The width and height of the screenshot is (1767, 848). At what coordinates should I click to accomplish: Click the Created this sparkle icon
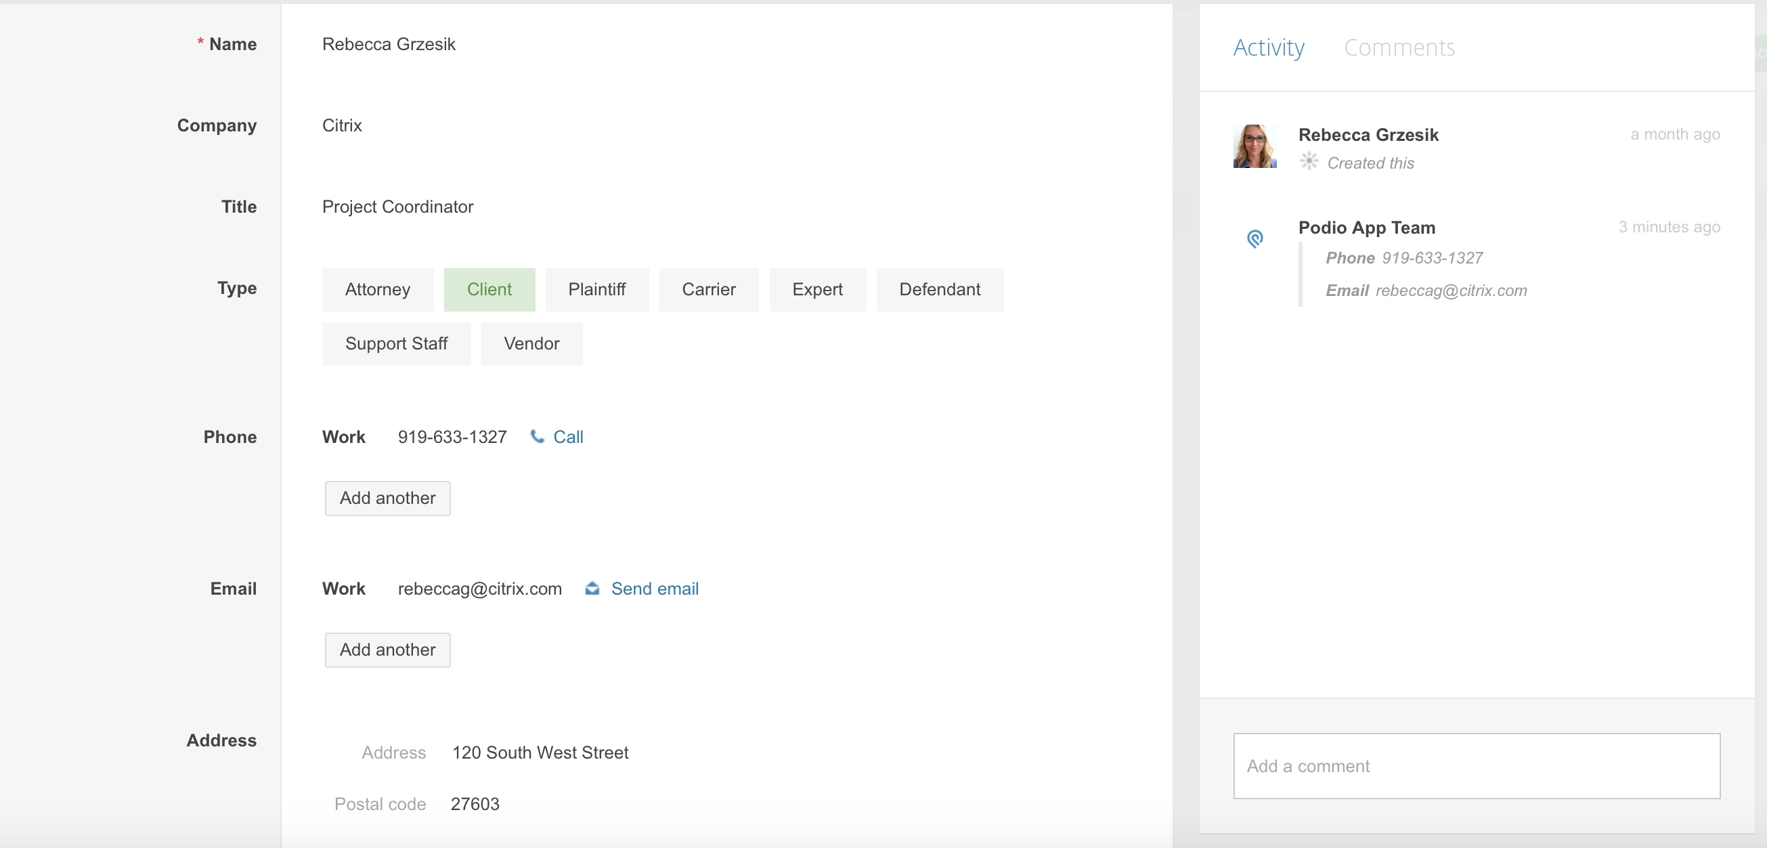coord(1309,161)
